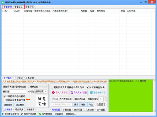
Task: Open 文章过滤 settings tab
Action: (89, 110)
